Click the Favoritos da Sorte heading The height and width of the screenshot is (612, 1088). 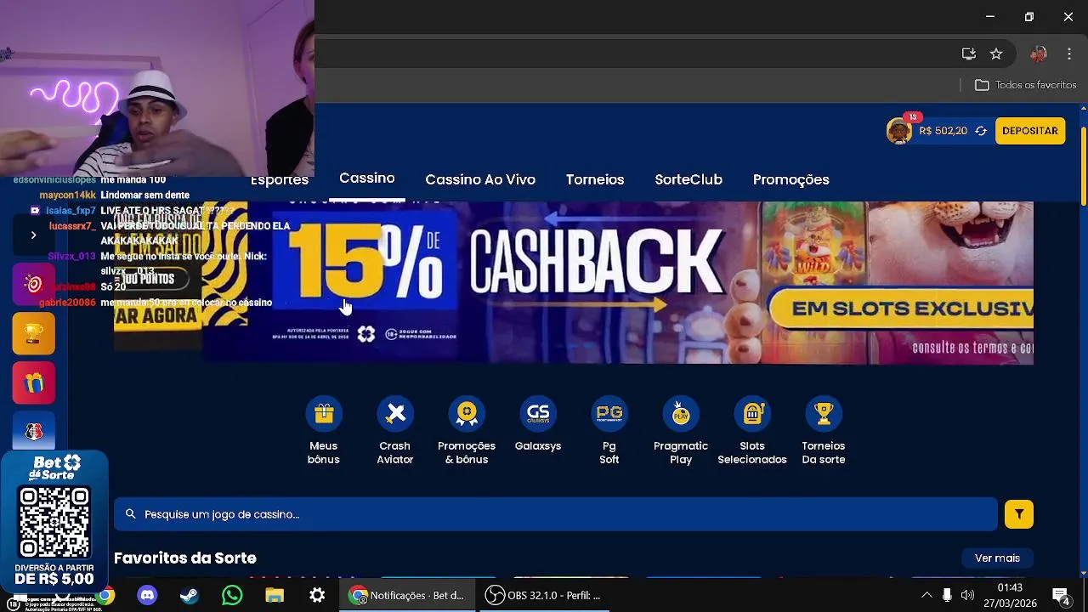pyautogui.click(x=185, y=558)
